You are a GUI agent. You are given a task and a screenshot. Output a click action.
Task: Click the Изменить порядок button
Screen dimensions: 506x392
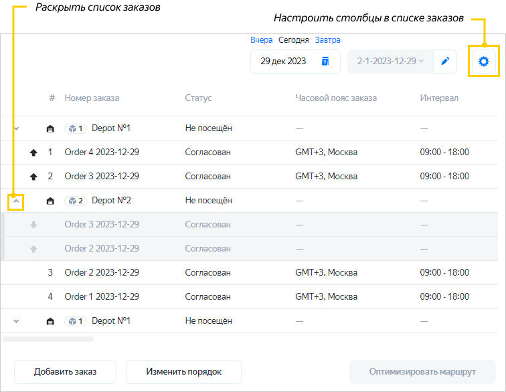click(183, 372)
